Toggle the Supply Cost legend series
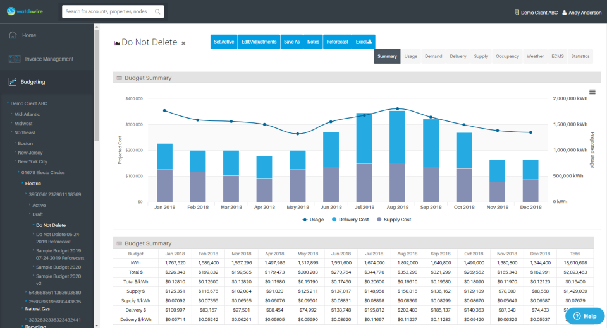 point(394,220)
